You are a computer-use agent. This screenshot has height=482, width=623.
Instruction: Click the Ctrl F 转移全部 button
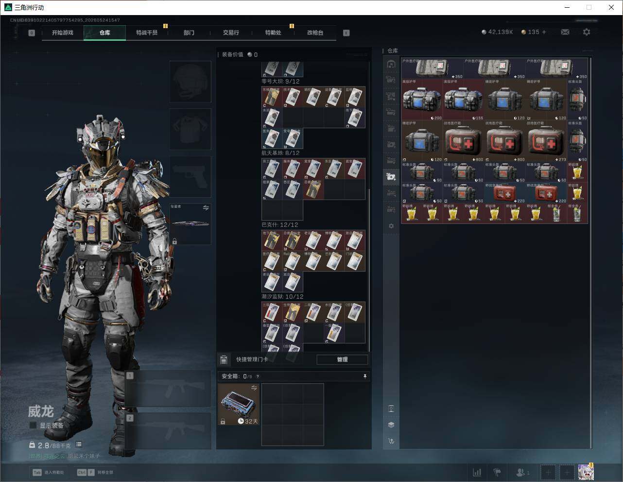pyautogui.click(x=95, y=472)
